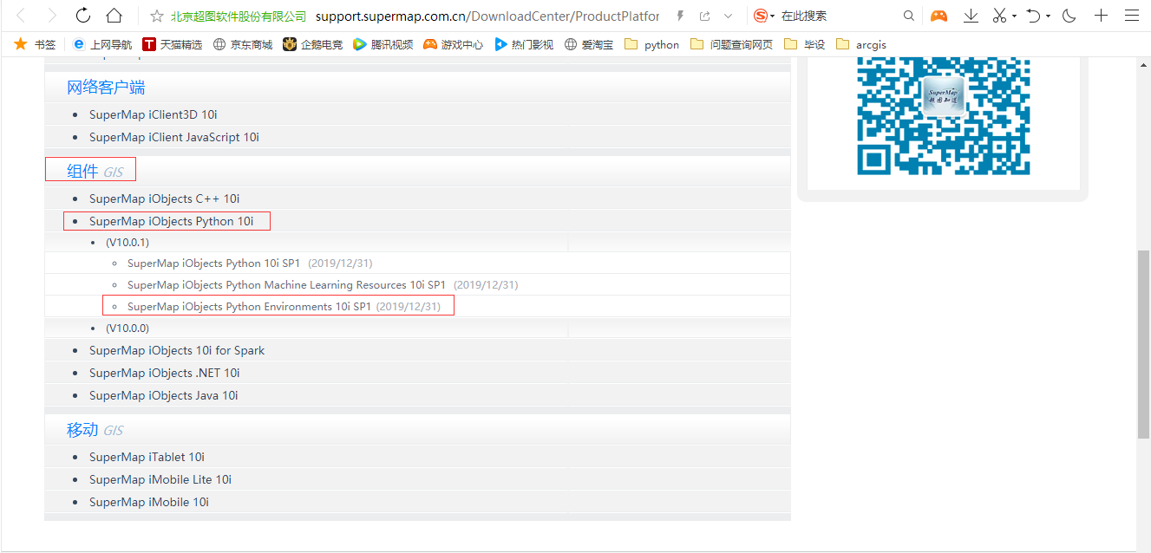Image resolution: width=1151 pixels, height=553 pixels.
Task: Click the address bar URL field
Action: tap(487, 16)
